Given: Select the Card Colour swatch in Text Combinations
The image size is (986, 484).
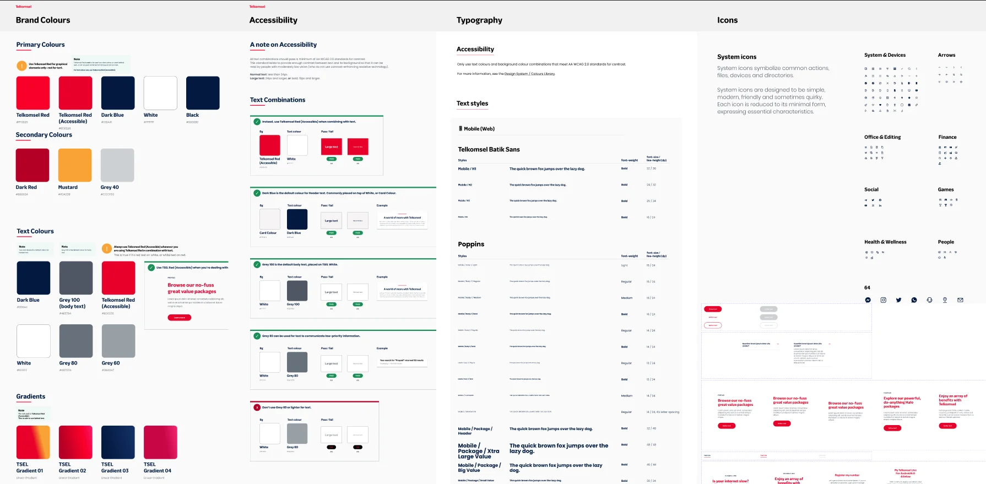Looking at the screenshot, I should 270,219.
